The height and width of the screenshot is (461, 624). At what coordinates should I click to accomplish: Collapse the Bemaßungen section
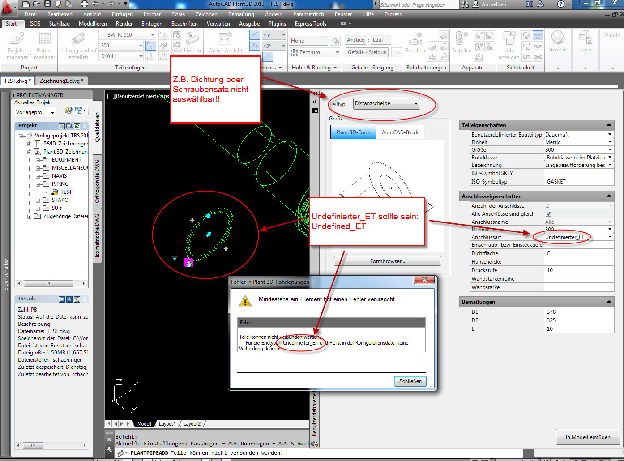click(609, 302)
